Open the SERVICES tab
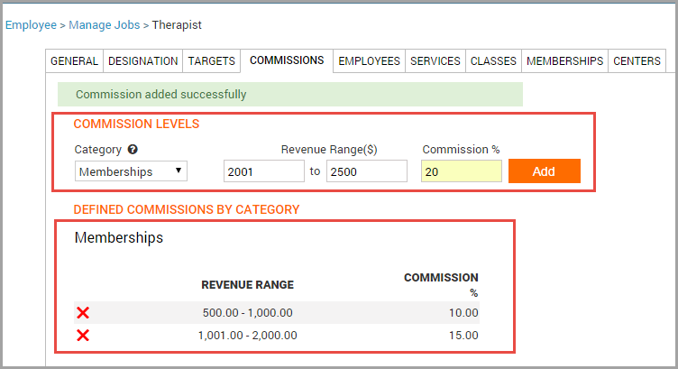The image size is (678, 369). coord(435,61)
